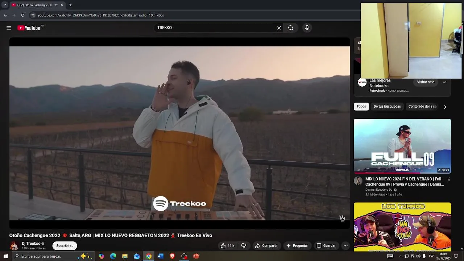The image size is (464, 261).
Task: Select the Contenido de la serie chip
Action: click(x=423, y=107)
